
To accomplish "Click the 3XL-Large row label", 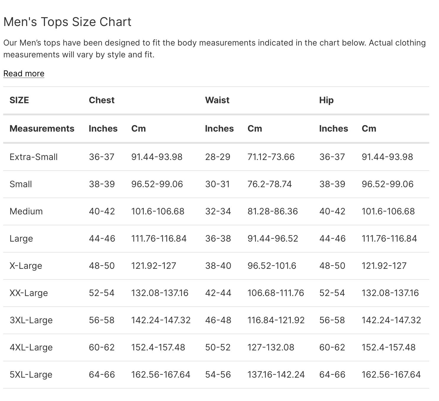I will click(31, 320).
